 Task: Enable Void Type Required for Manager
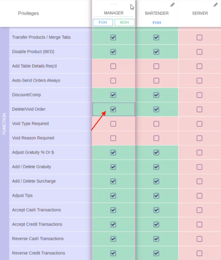(113, 124)
